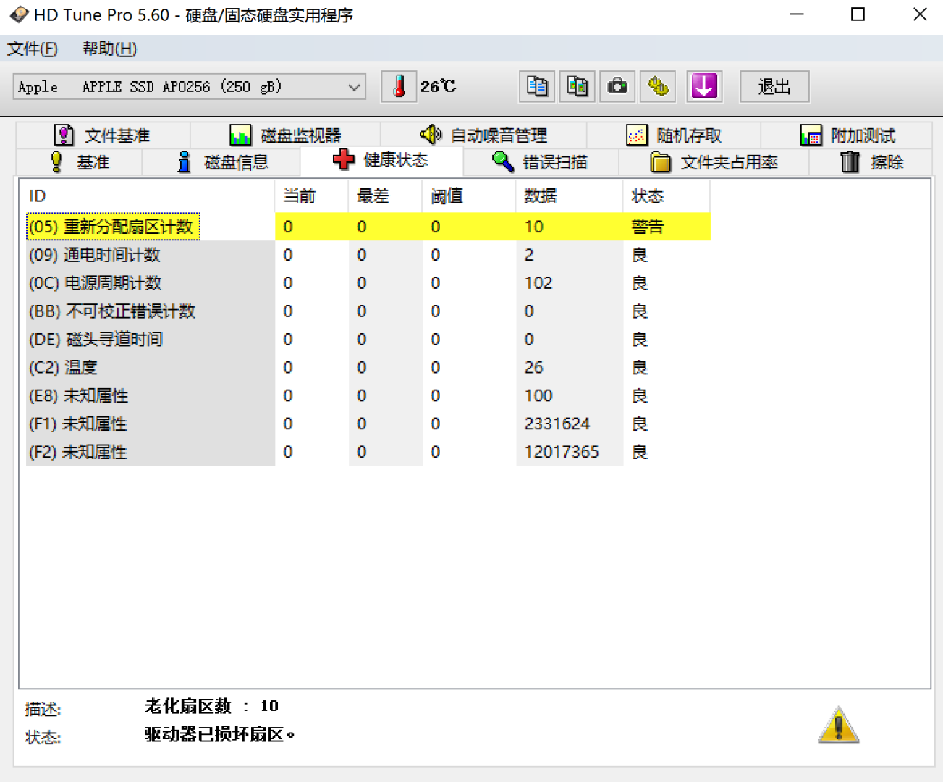The height and width of the screenshot is (782, 943).
Task: Select the (DE) 磁头寻道时间 row
Action: (368, 340)
